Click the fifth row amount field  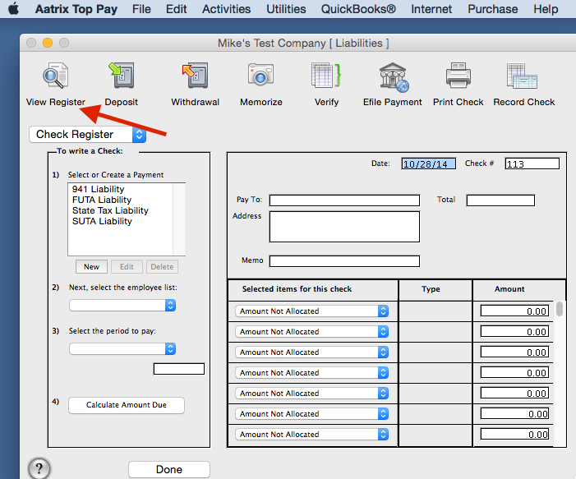point(514,394)
